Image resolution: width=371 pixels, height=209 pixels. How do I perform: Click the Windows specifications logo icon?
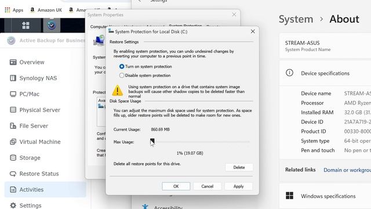tap(289, 196)
